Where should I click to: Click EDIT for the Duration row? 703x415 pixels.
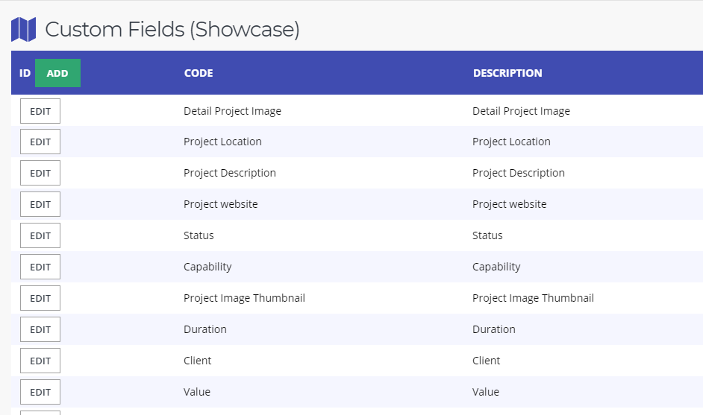[x=40, y=329]
